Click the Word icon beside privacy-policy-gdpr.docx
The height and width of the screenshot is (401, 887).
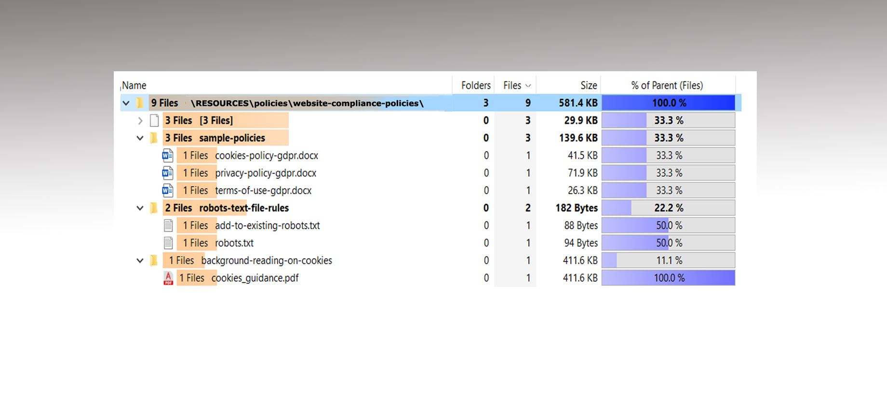coord(168,173)
